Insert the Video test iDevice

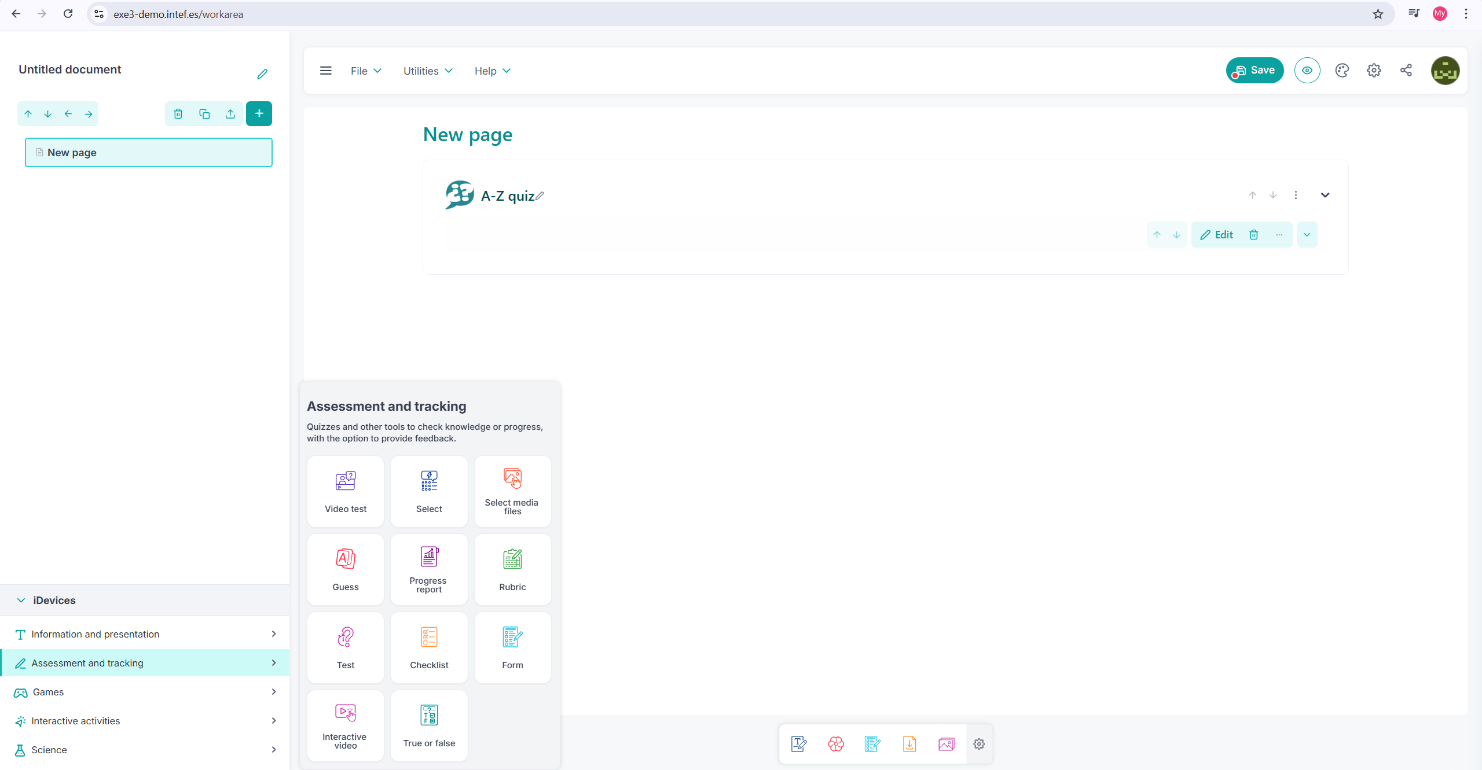point(346,491)
